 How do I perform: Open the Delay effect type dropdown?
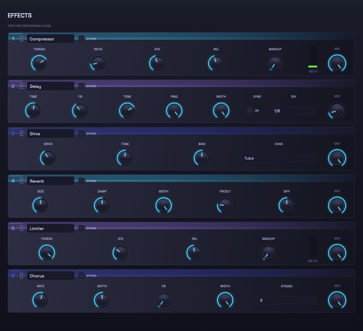point(51,86)
